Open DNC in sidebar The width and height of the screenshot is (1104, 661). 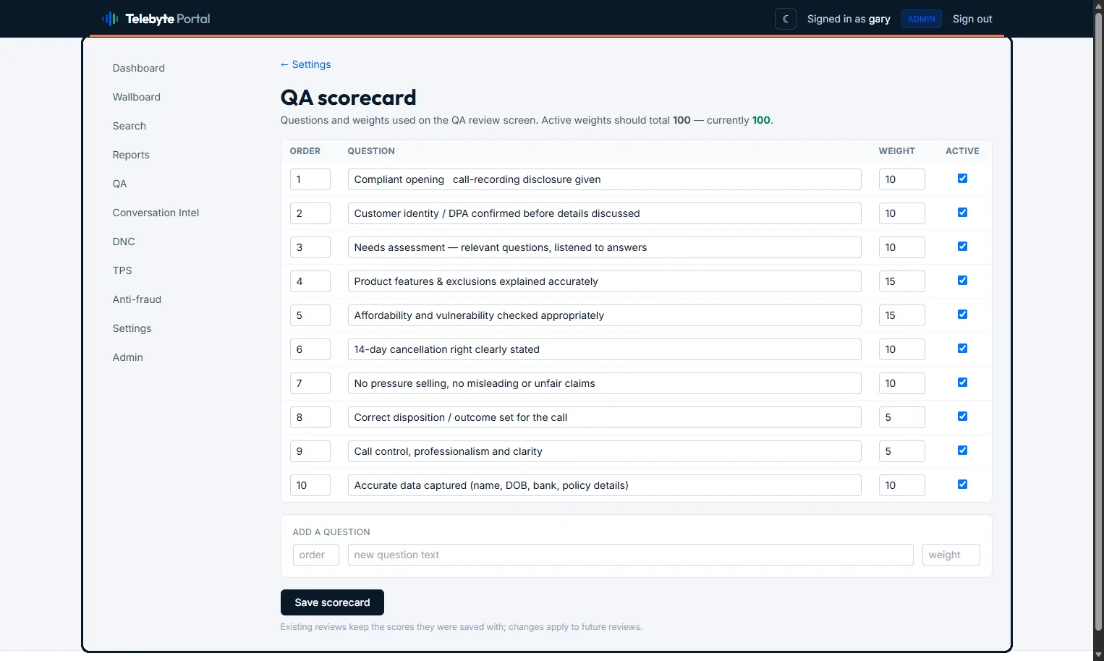coord(124,242)
